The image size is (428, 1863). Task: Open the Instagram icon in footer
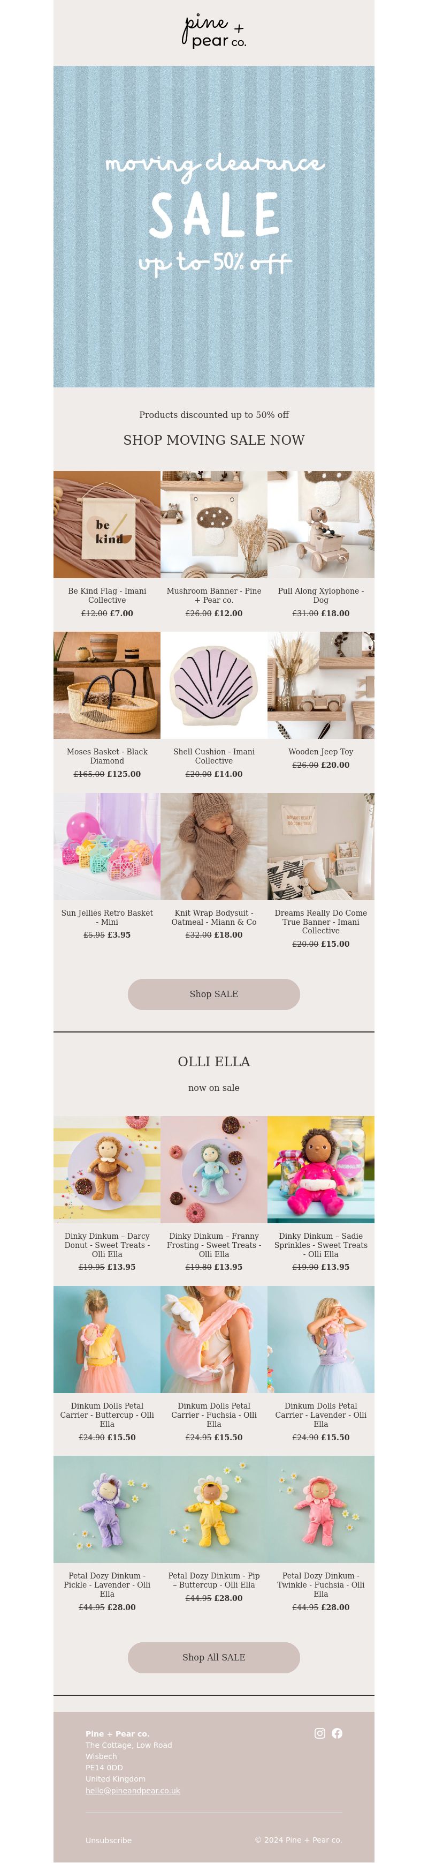click(320, 1733)
